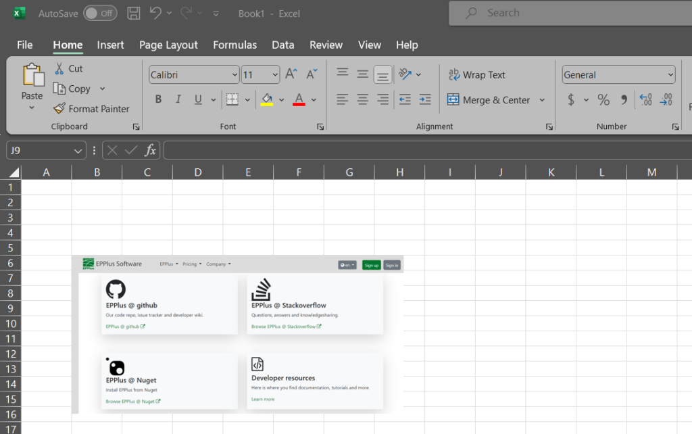Click Merge & Center button
This screenshot has width=692, height=434.
click(488, 100)
